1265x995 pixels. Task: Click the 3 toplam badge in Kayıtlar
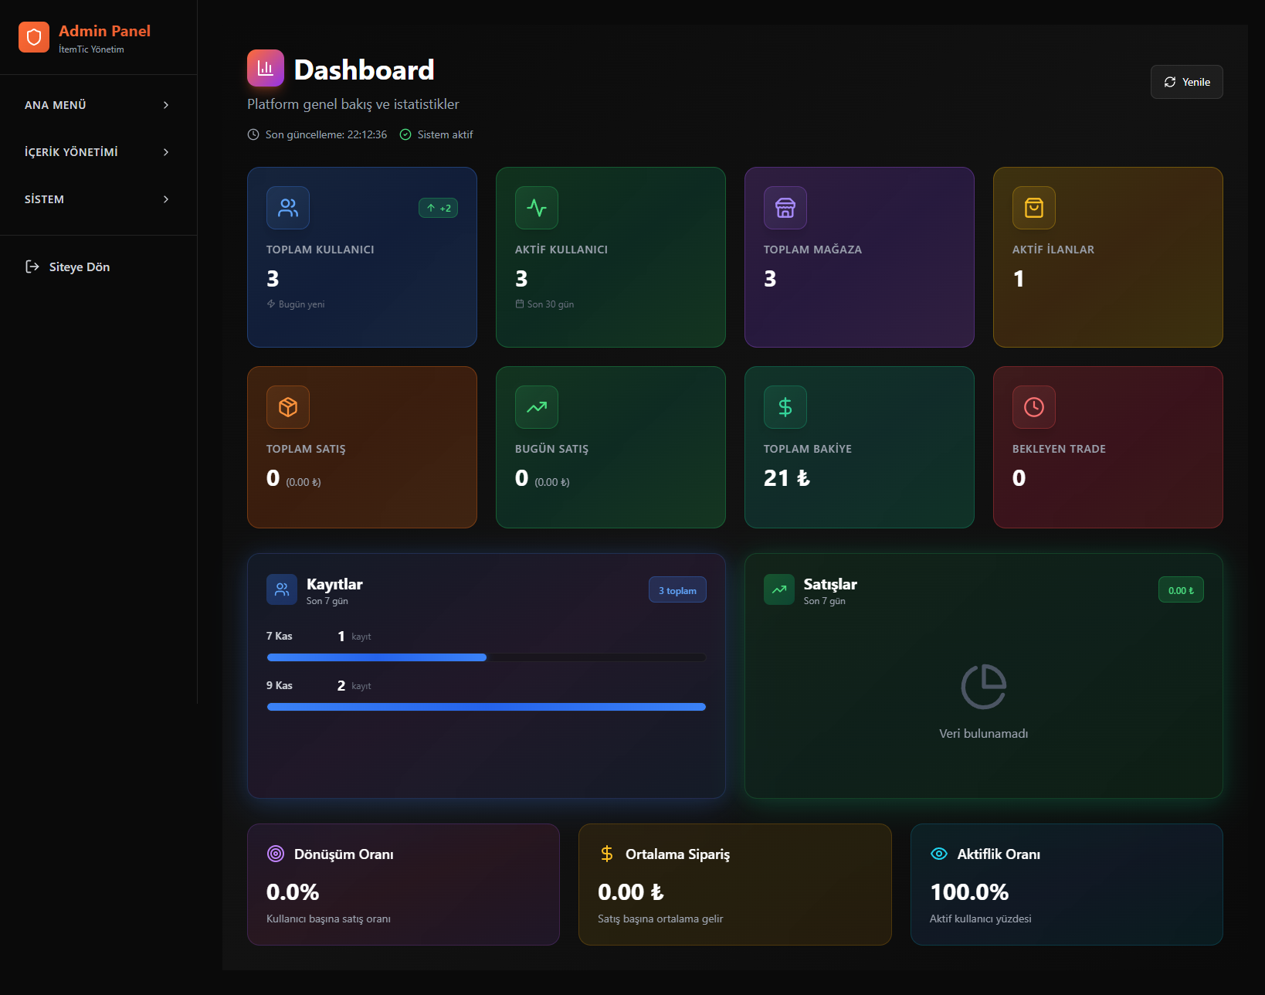[x=677, y=590]
